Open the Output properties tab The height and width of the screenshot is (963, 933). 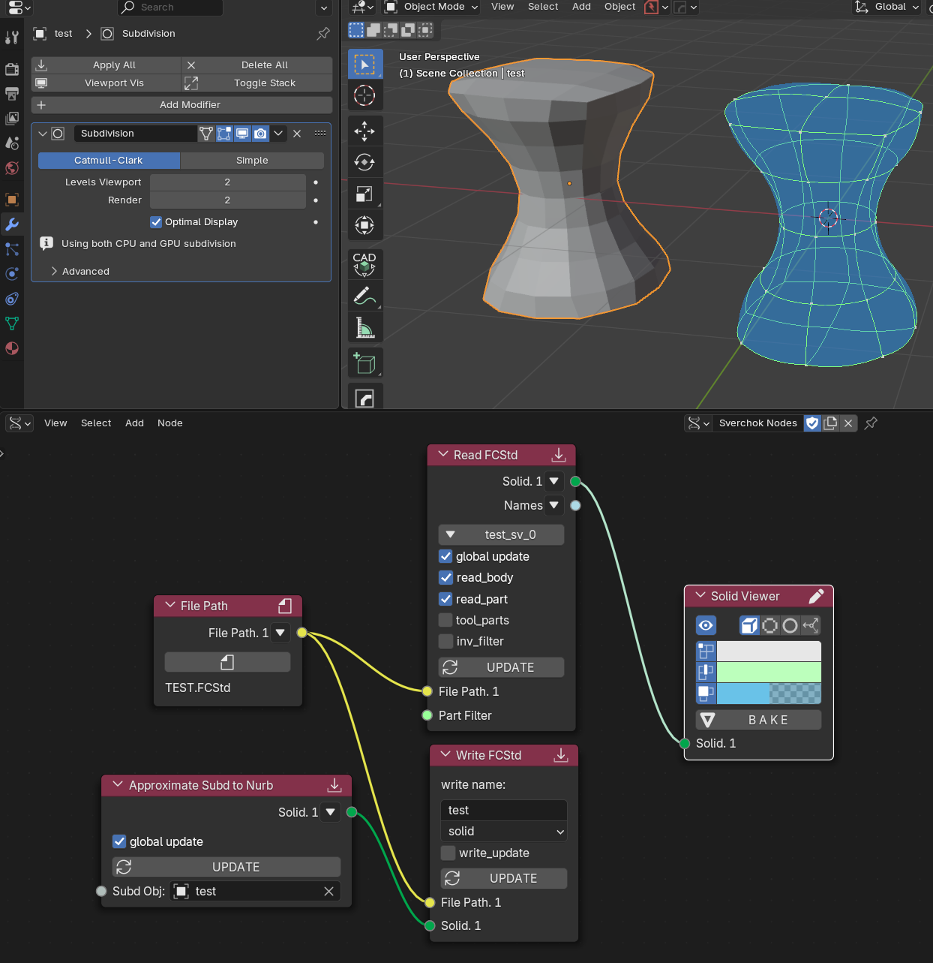(12, 94)
